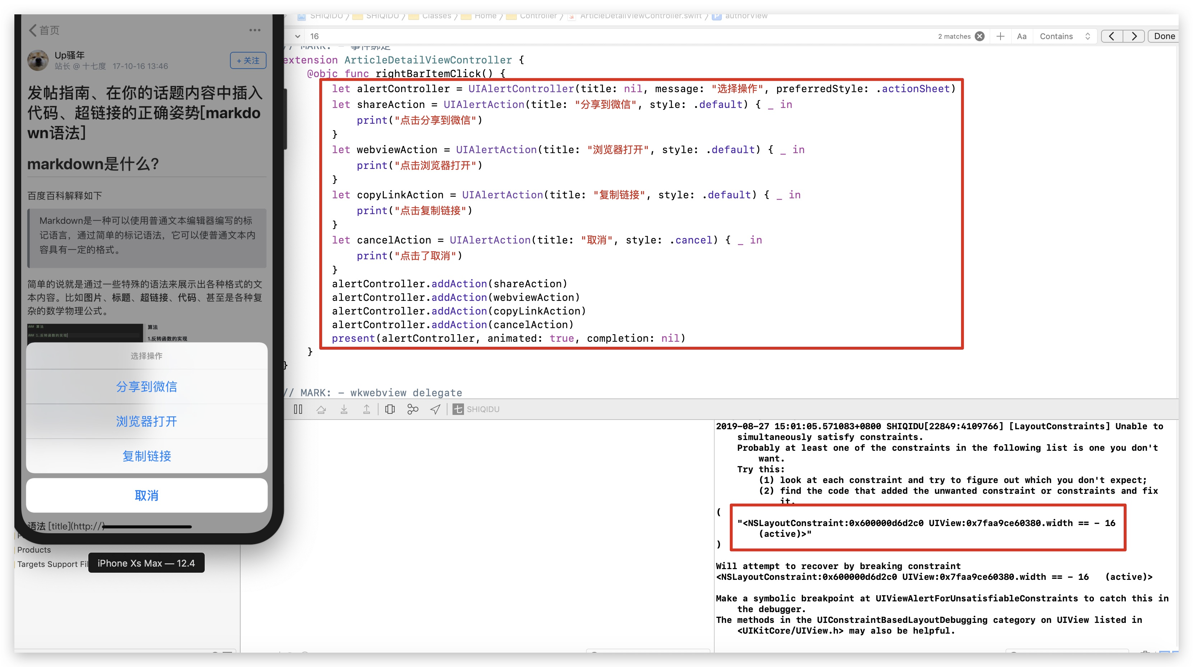Click the NSLayoutConstraint width == -16 console line
1193x667 pixels.
click(926, 528)
